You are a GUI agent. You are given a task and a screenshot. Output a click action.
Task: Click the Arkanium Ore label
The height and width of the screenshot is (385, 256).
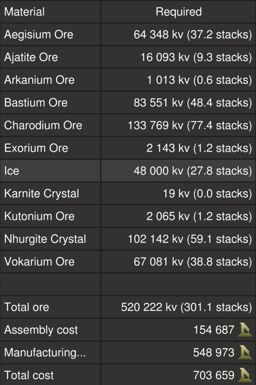click(39, 80)
